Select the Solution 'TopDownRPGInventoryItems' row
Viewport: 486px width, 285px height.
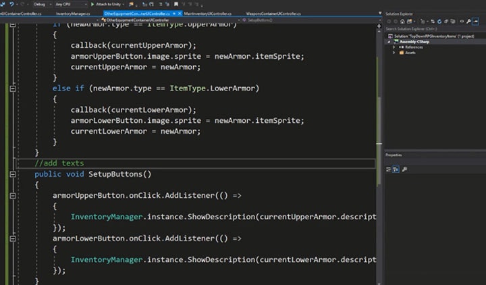pyautogui.click(x=431, y=36)
